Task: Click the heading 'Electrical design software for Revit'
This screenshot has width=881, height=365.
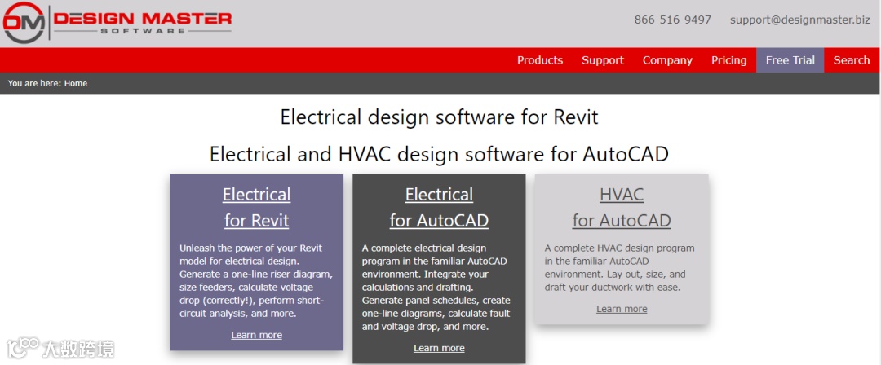Action: (x=440, y=117)
